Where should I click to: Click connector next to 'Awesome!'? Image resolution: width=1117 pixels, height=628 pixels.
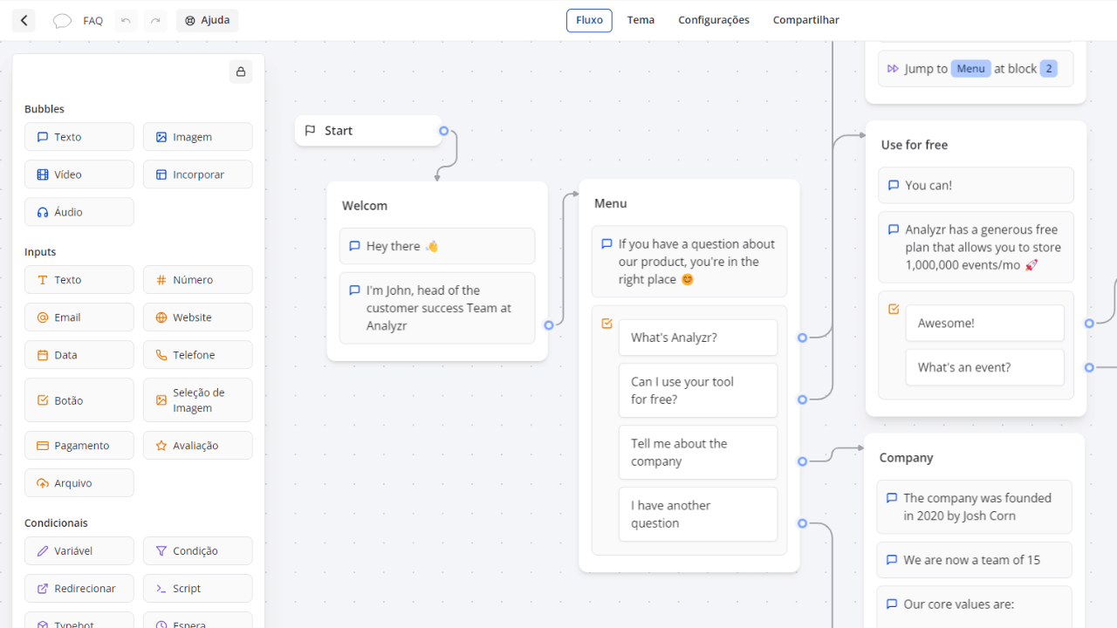click(1090, 324)
